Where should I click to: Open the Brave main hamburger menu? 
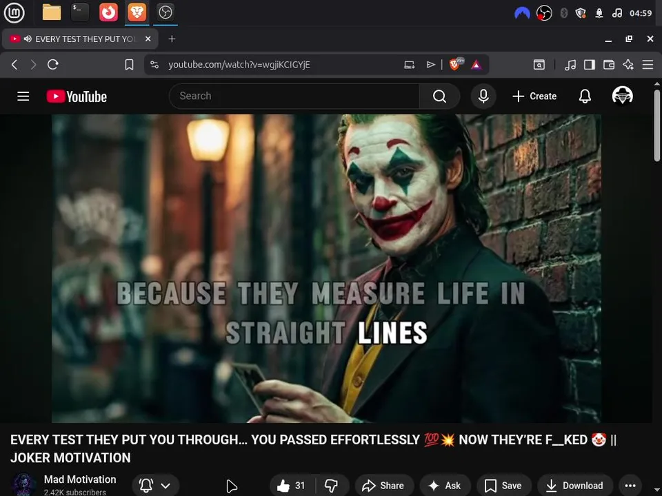pyautogui.click(x=648, y=65)
